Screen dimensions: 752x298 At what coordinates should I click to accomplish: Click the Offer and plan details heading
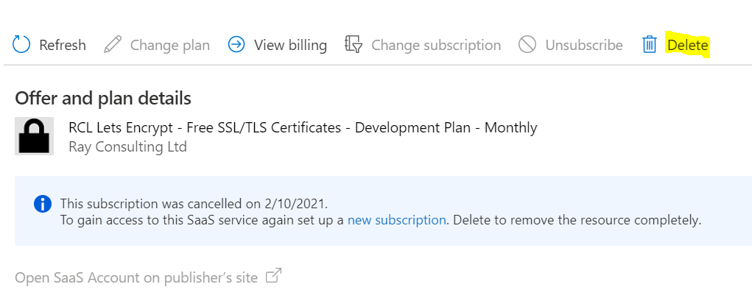click(103, 99)
